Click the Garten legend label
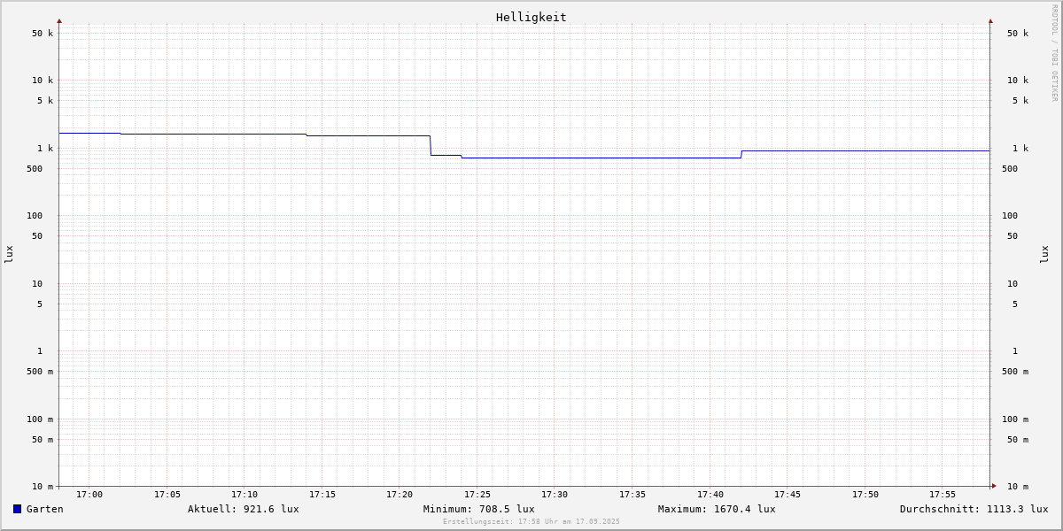This screenshot has height=531, width=1063. point(44,509)
